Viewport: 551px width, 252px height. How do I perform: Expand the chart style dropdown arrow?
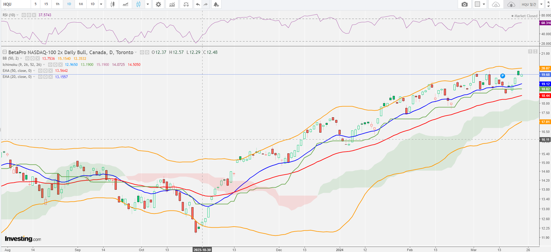[148, 4]
